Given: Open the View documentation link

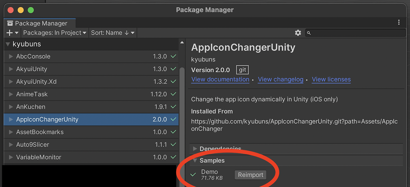Looking at the screenshot, I should click(220, 79).
